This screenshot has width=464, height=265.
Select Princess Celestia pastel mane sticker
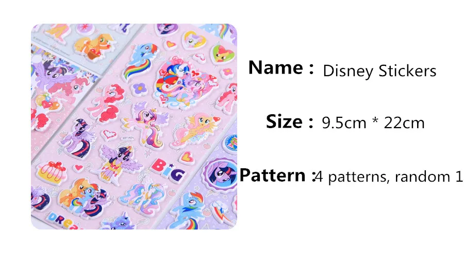coord(141,198)
